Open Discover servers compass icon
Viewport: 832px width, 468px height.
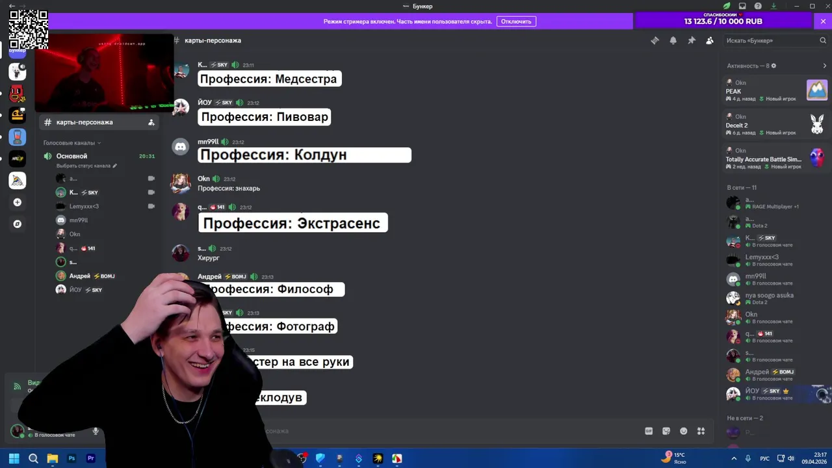[18, 224]
